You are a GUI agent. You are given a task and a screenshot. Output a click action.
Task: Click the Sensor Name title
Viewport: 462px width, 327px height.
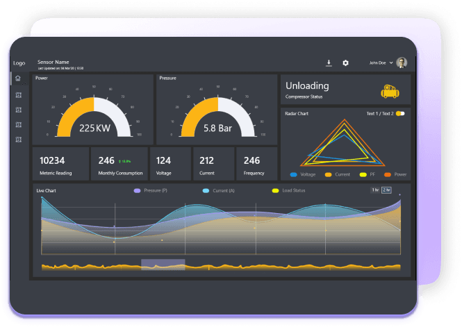click(x=53, y=62)
